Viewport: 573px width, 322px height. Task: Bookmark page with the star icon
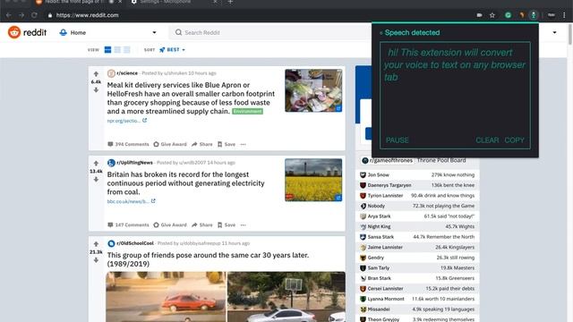[492, 15]
